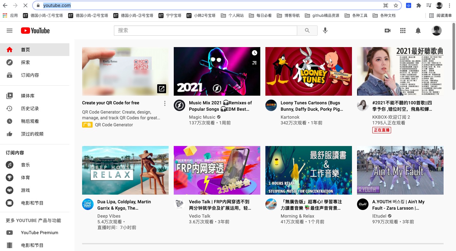Click the Watch later clock on Music Mix thumbnail

pos(254,53)
